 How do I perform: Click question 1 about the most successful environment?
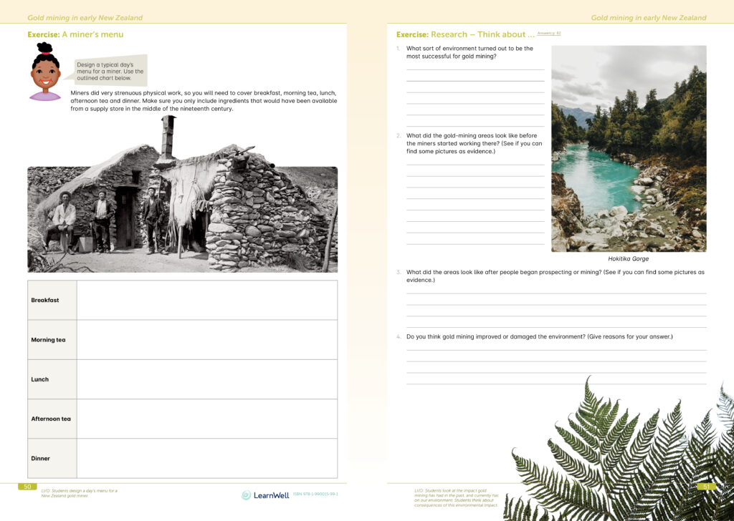[470, 52]
